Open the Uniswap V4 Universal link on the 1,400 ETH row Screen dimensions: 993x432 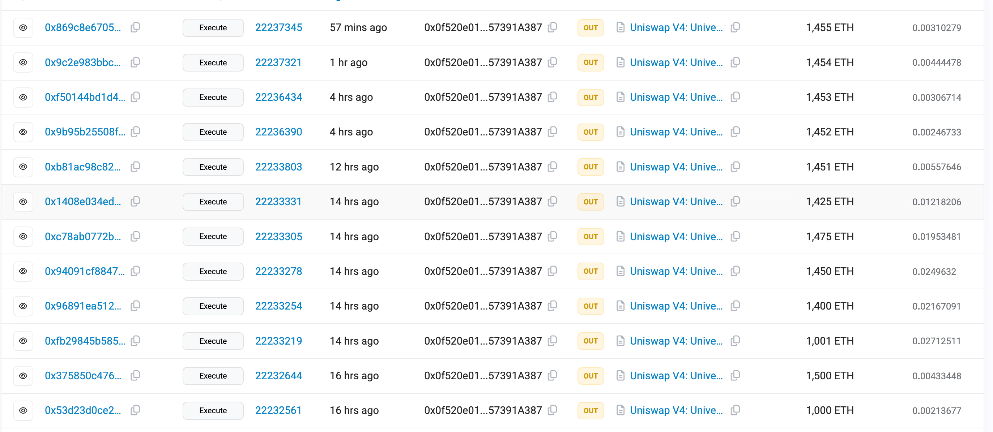tap(677, 306)
